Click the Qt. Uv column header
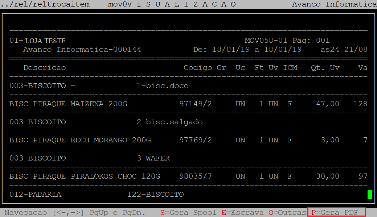 [x=325, y=68]
